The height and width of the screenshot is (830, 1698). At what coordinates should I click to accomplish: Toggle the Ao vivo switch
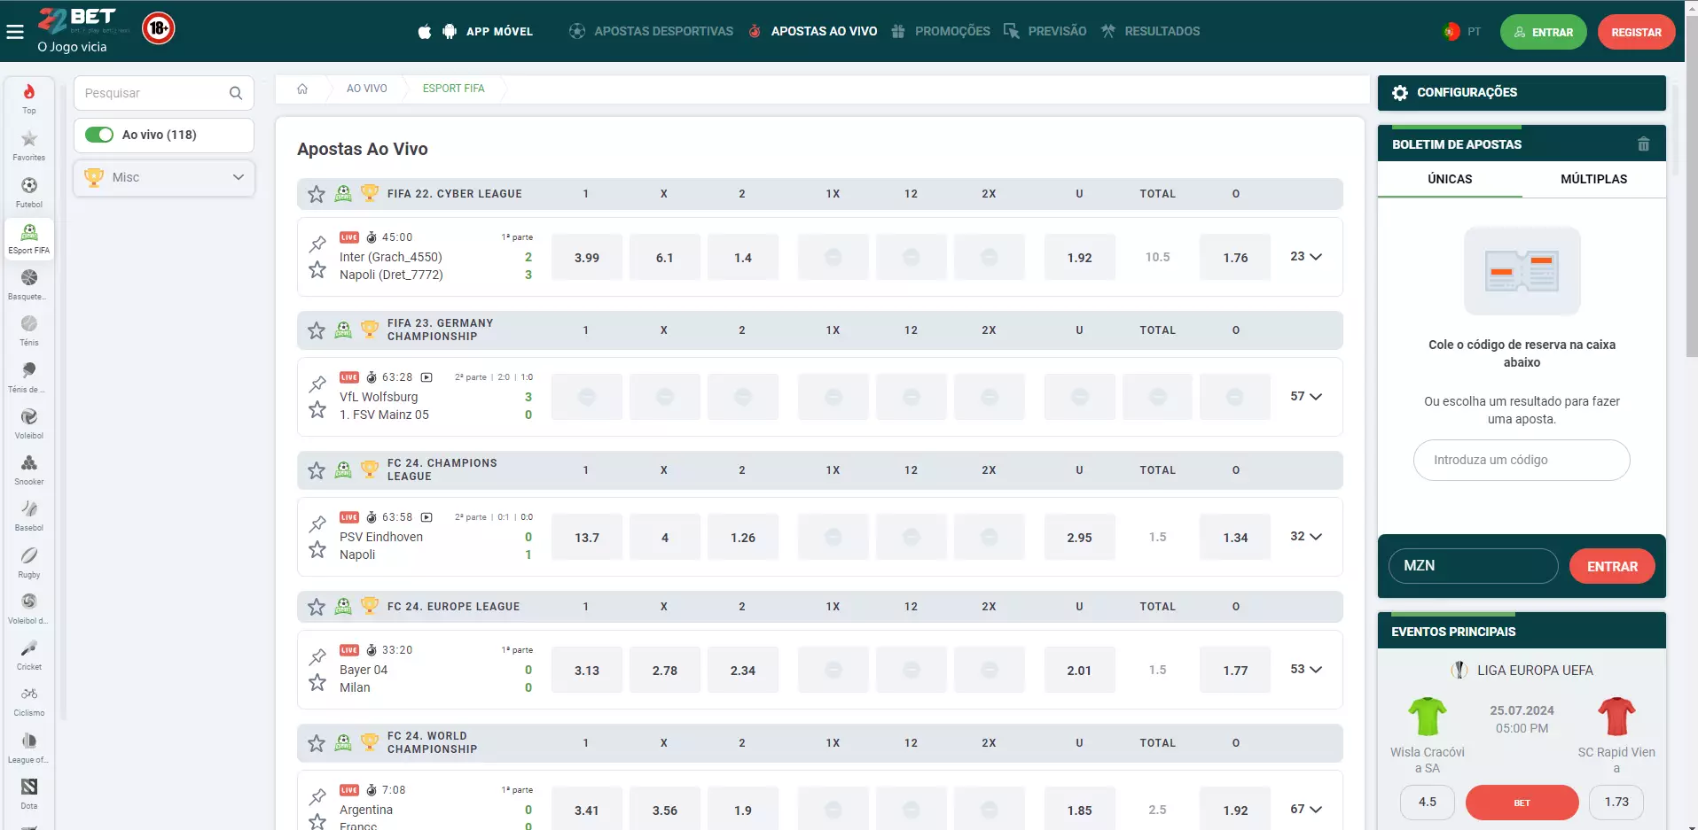pos(99,135)
